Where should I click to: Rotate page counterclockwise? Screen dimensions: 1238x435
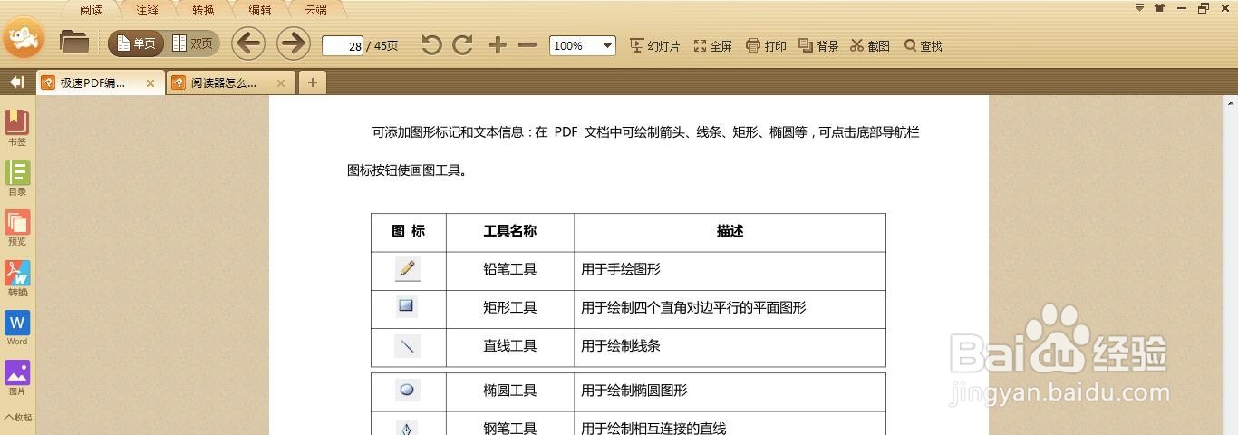(x=431, y=44)
